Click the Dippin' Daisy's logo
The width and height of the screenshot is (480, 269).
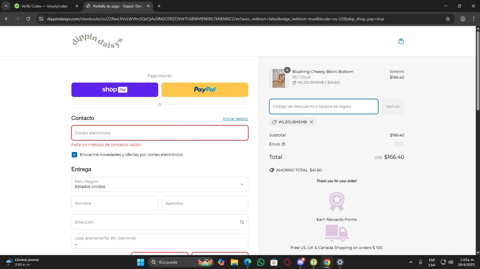click(97, 41)
